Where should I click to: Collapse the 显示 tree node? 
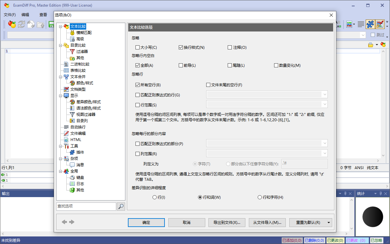[60, 96]
